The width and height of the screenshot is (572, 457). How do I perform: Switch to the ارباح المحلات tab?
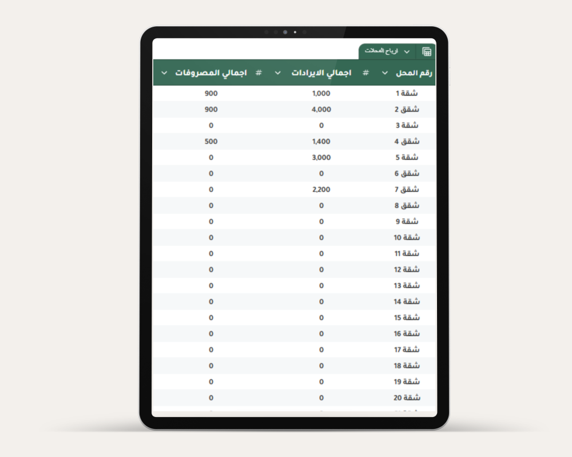point(382,52)
